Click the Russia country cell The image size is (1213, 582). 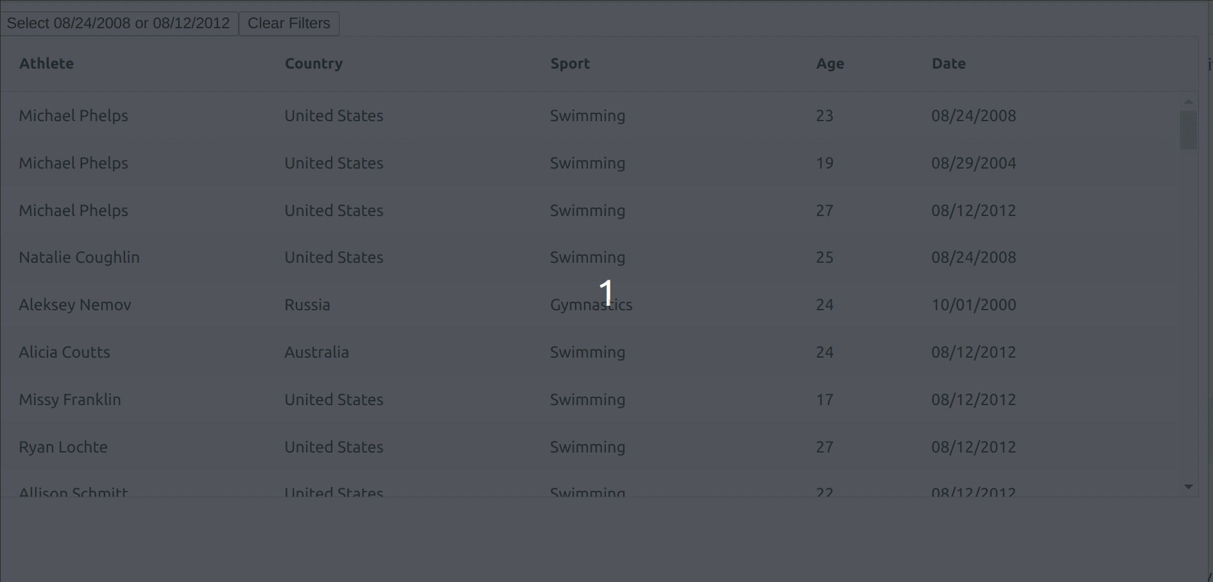click(307, 305)
